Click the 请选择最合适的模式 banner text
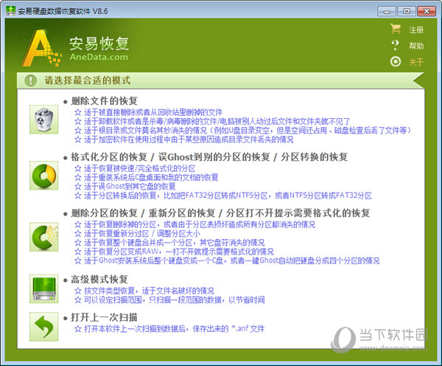 click(x=88, y=80)
